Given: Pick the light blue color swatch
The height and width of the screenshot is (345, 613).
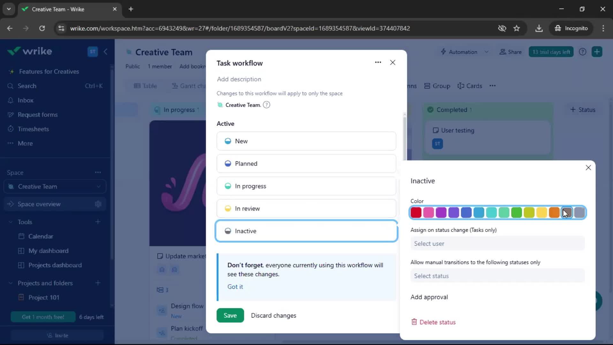Looking at the screenshot, I should click(479, 212).
